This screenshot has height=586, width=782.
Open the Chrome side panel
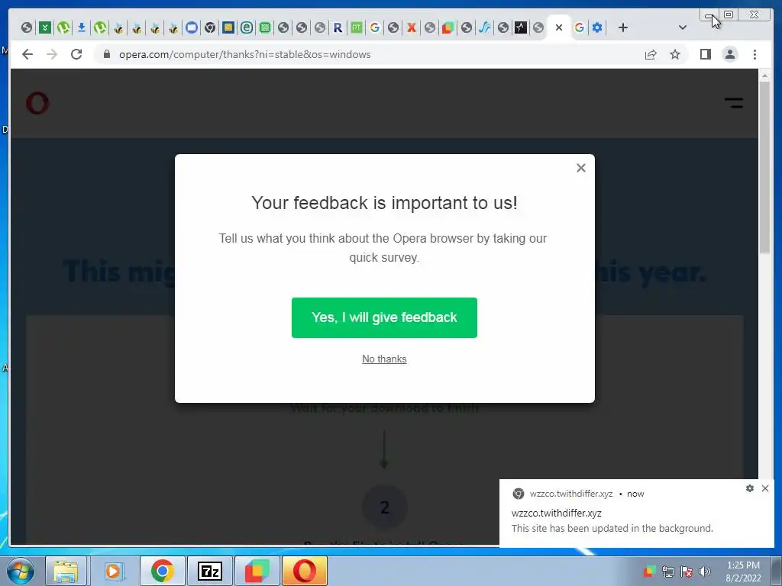click(x=705, y=54)
